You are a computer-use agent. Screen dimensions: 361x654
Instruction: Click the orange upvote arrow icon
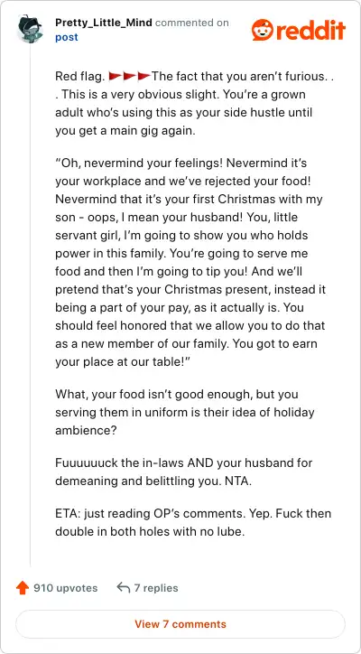point(22,588)
